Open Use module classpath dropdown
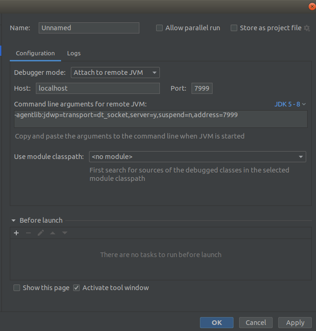 tap(198, 157)
